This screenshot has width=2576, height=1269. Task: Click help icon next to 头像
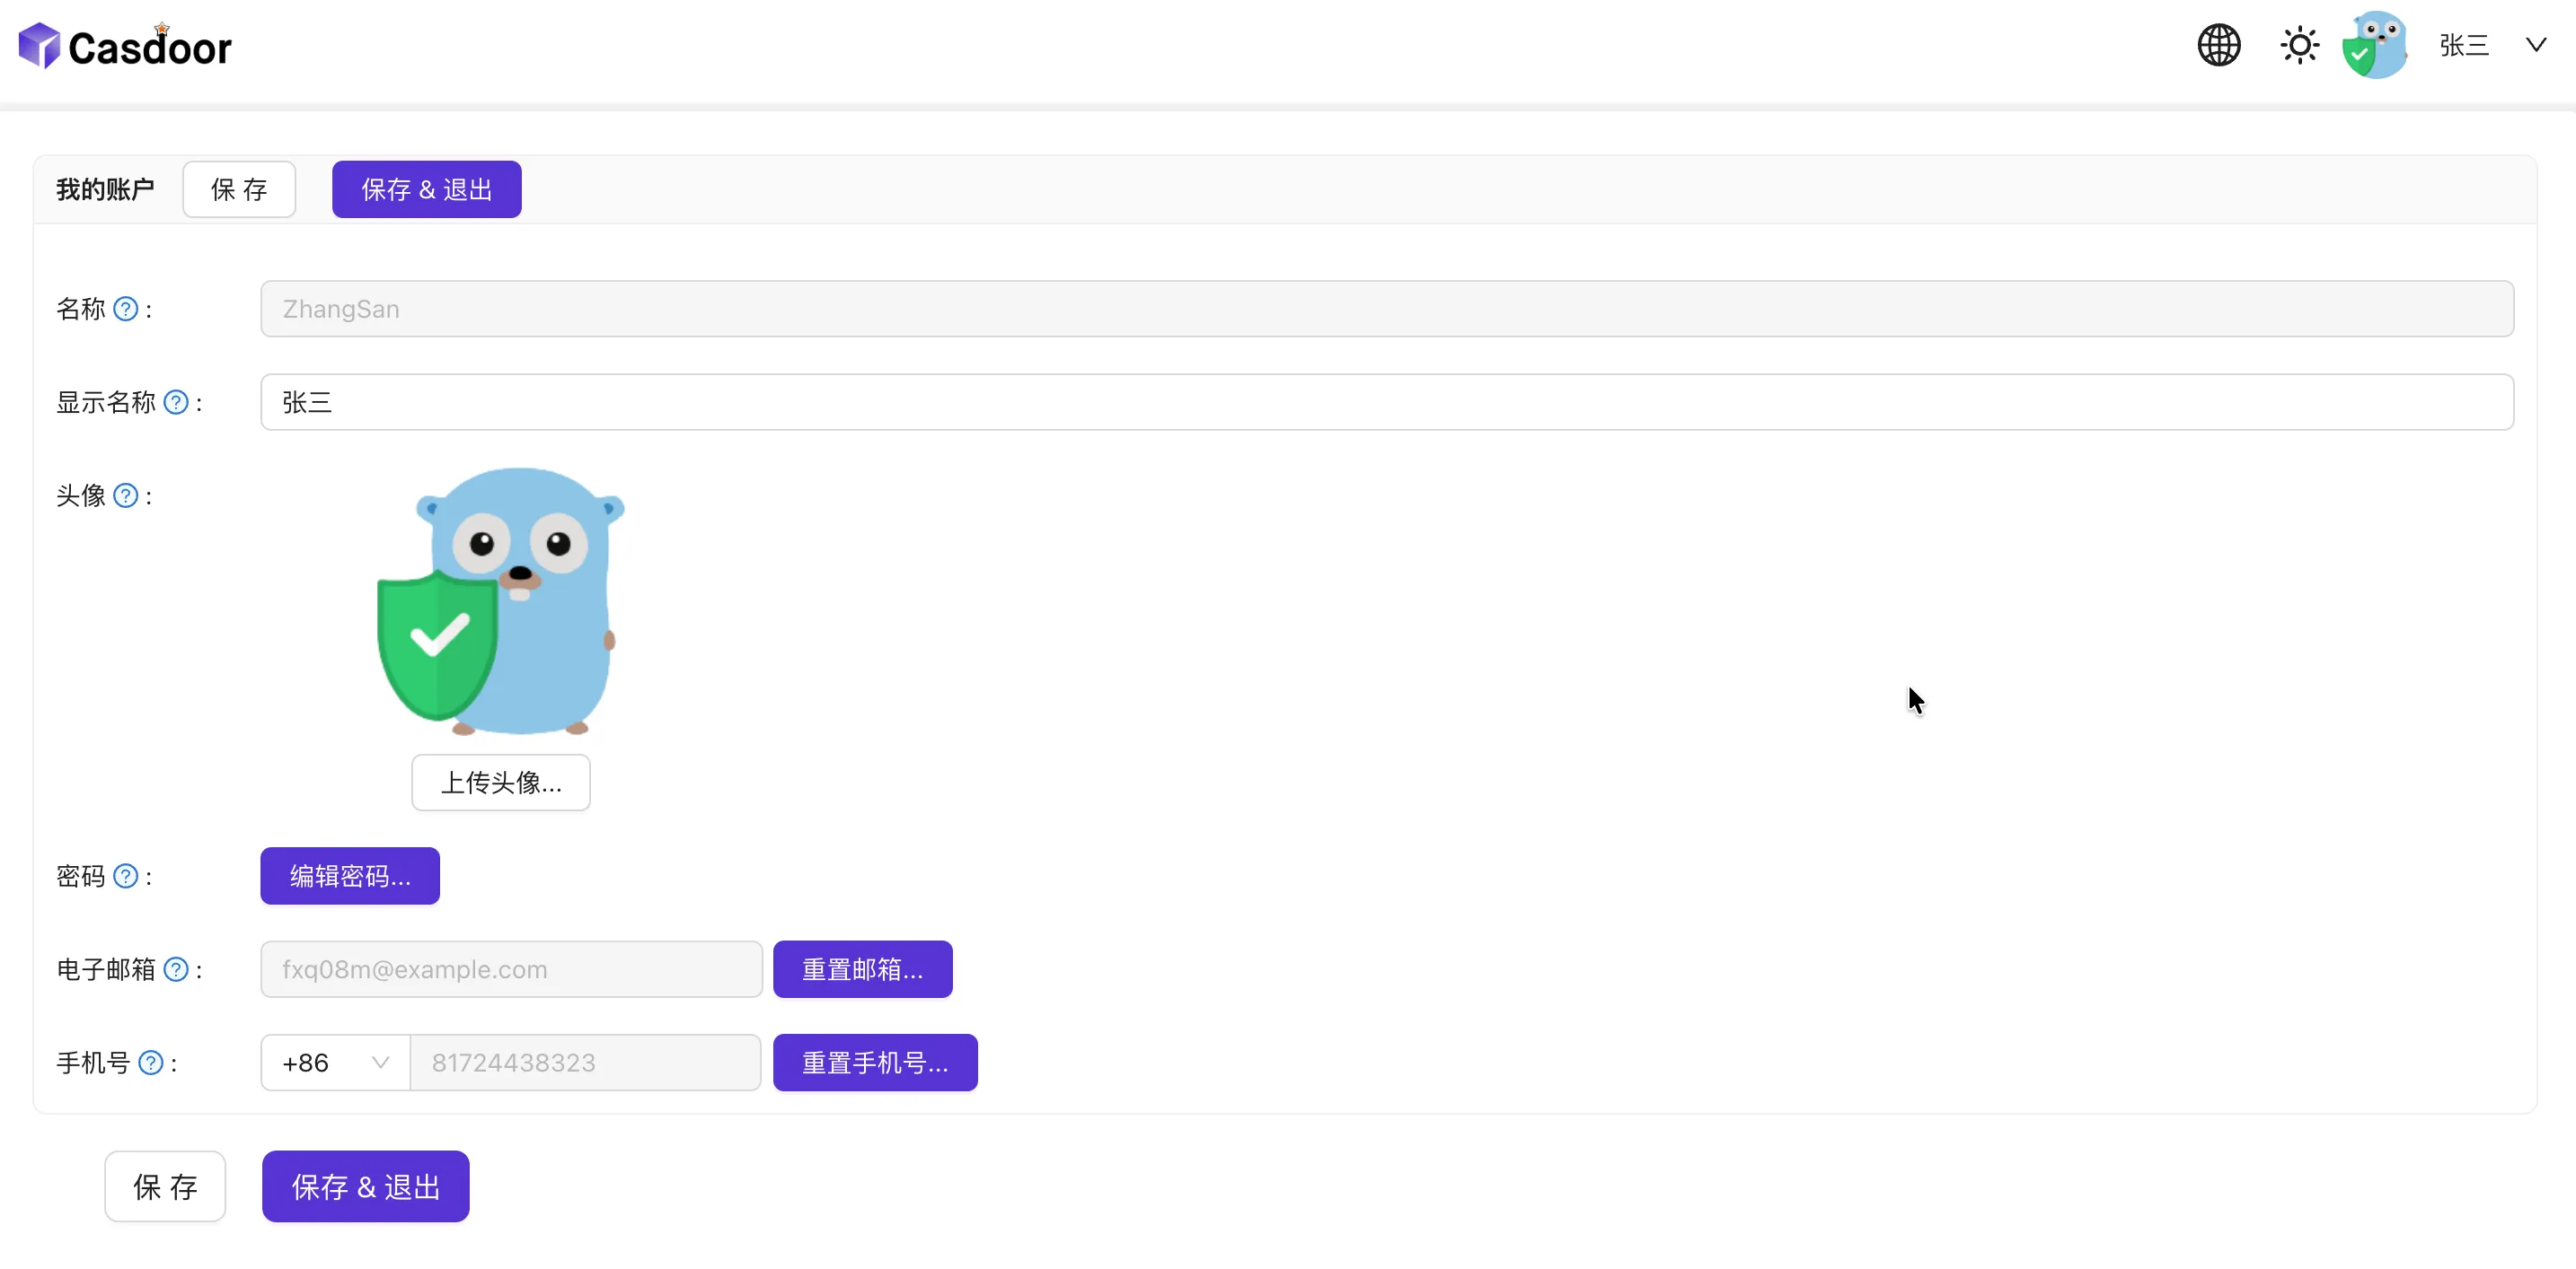coord(126,495)
